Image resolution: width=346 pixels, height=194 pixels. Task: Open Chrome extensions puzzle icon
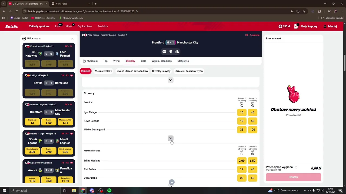click(320, 11)
